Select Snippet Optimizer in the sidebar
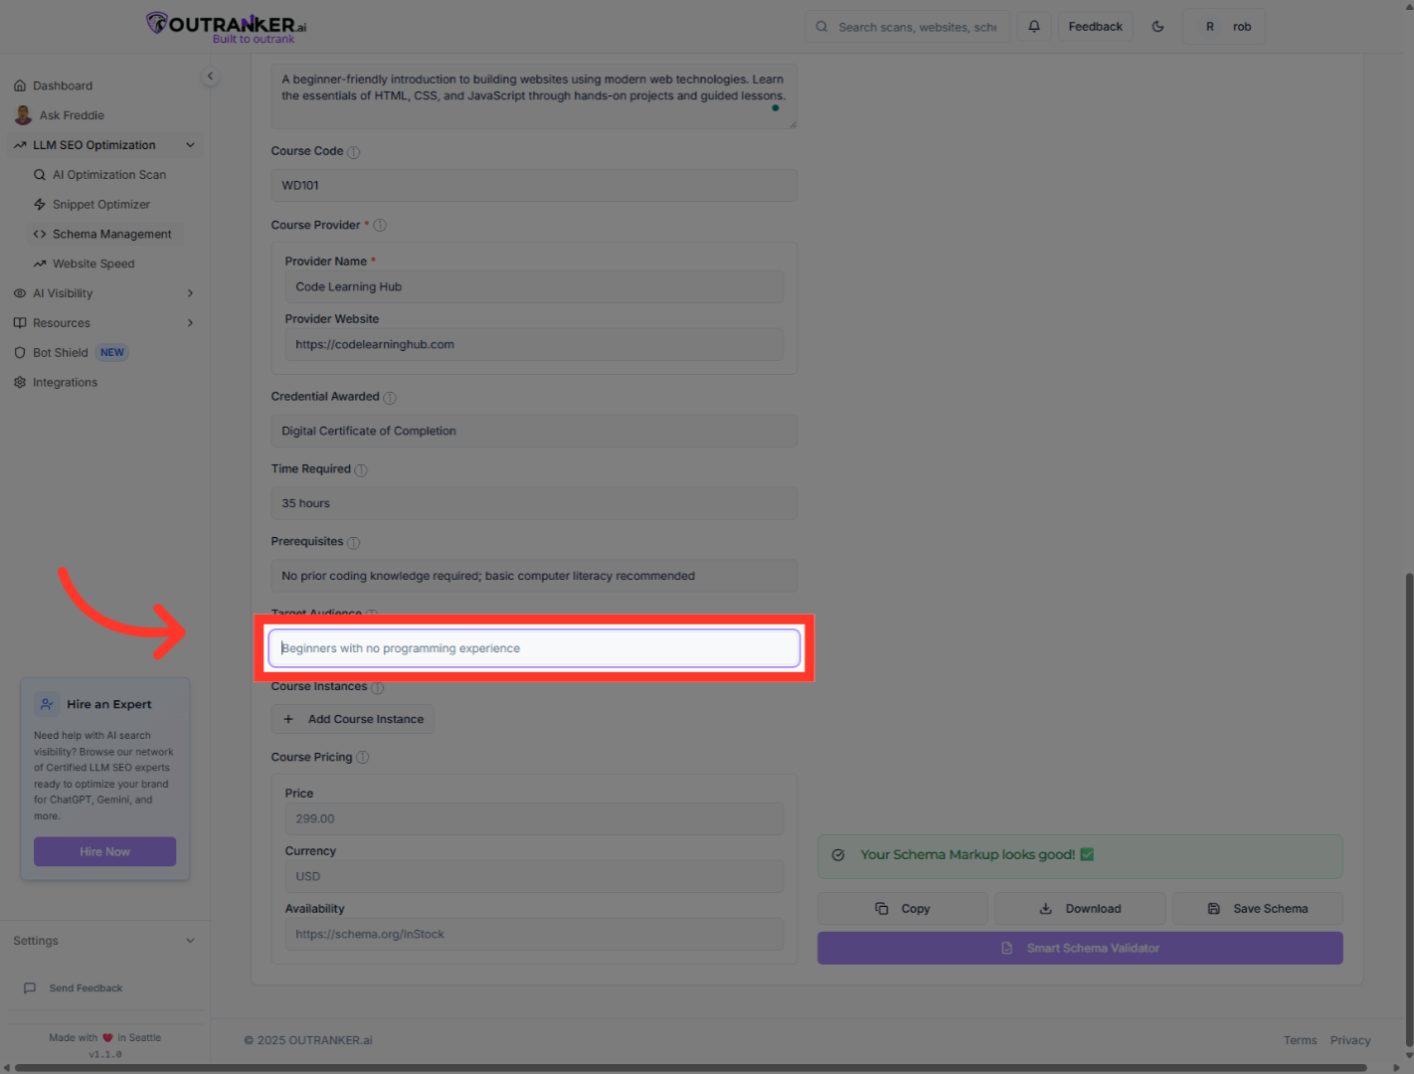 click(101, 204)
